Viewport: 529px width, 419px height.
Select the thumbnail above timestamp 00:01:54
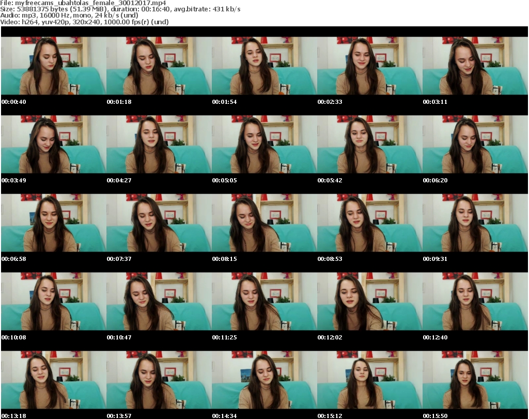(x=264, y=66)
